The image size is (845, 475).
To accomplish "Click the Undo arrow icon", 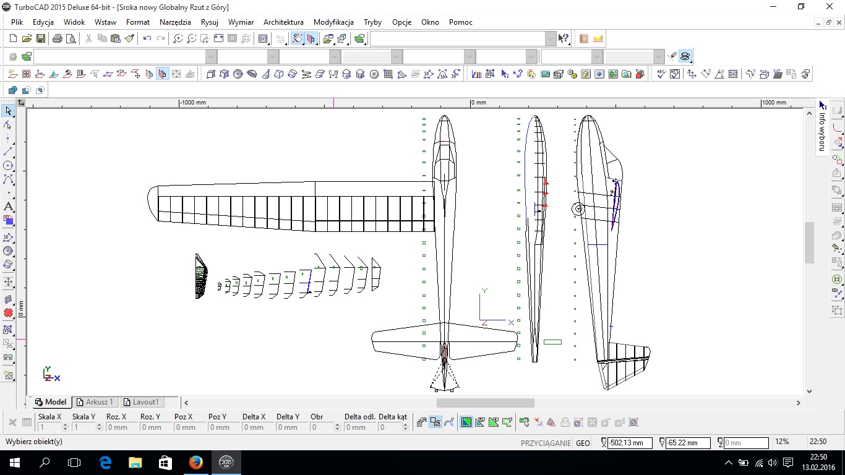I will [x=147, y=38].
